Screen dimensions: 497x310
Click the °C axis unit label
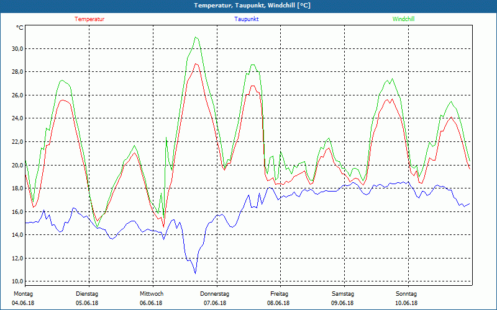tap(20, 28)
